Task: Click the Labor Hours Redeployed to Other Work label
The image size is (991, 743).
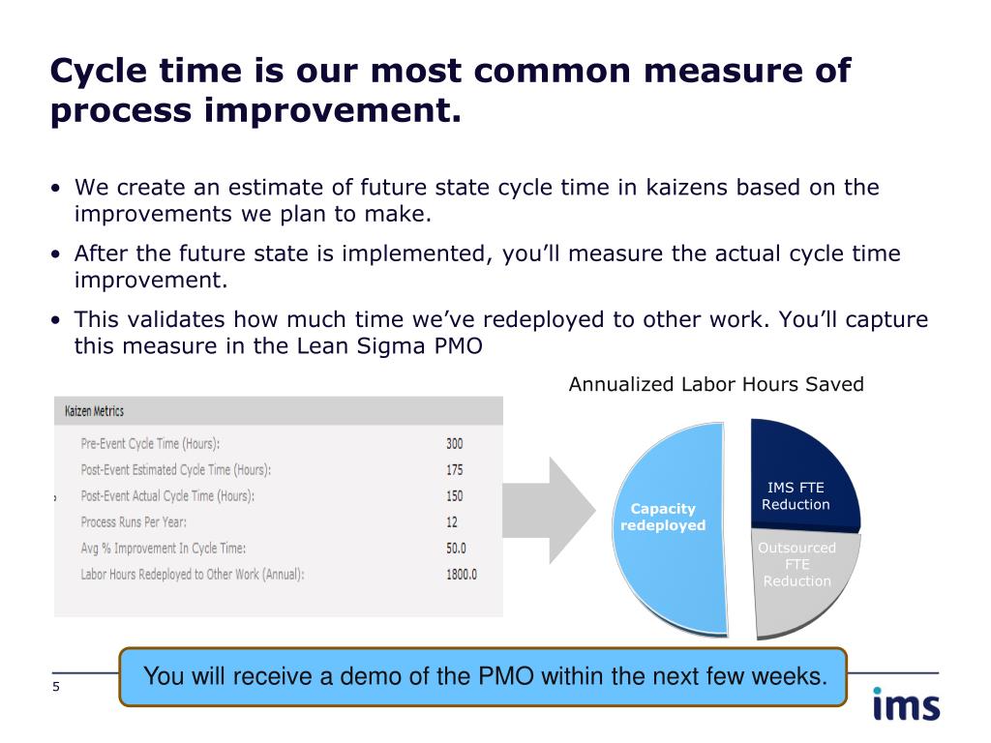Action: point(193,575)
